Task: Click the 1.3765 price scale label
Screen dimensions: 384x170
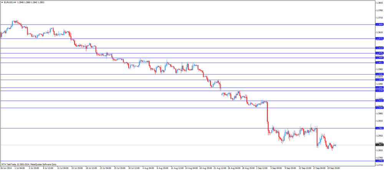Action: pos(380,10)
